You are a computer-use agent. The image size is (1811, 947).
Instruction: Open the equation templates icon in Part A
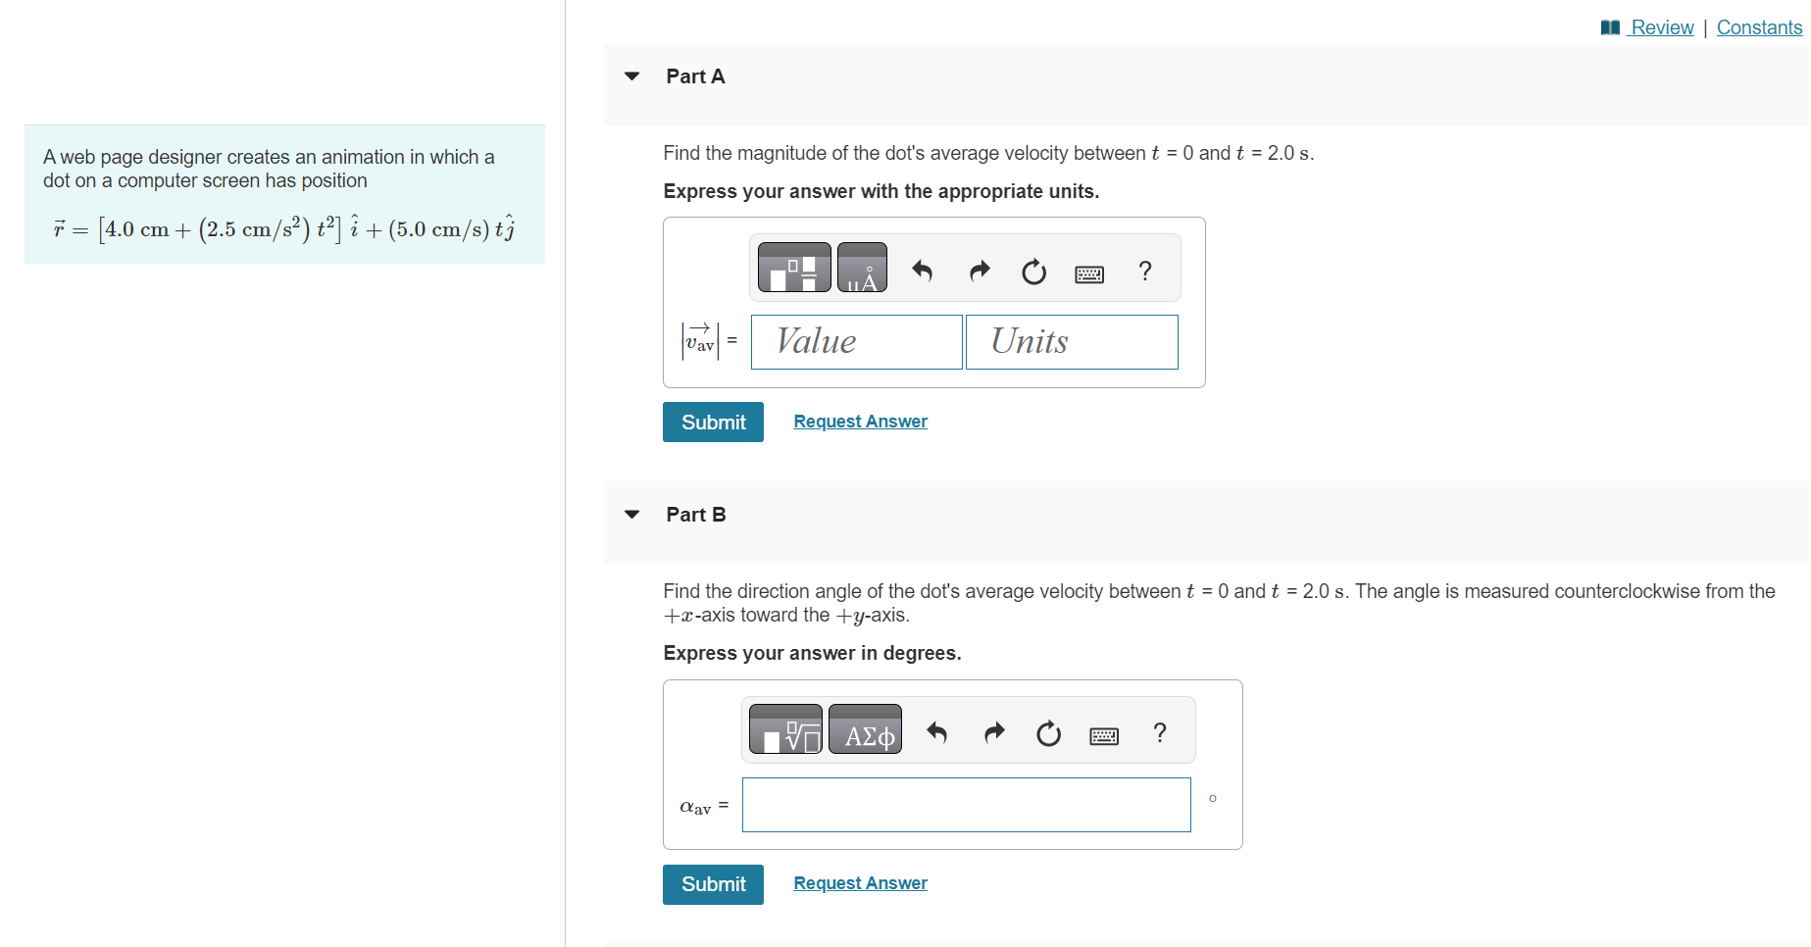click(x=794, y=267)
